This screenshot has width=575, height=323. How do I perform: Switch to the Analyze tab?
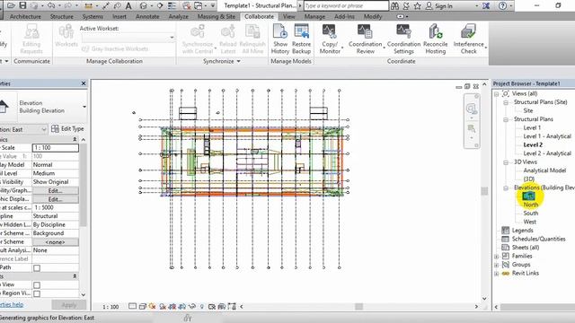coord(178,16)
